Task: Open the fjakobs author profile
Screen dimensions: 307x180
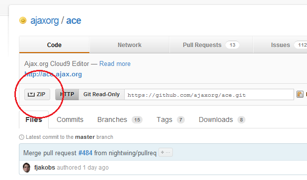Action: click(x=44, y=168)
